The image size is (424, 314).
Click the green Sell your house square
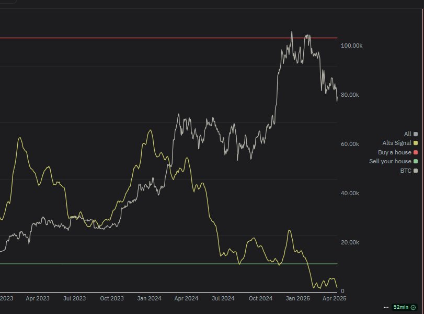click(416, 161)
